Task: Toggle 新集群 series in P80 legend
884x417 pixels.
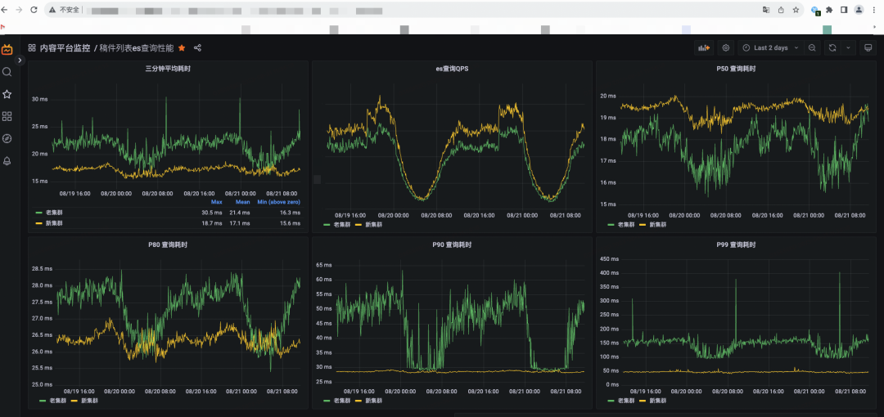Action: click(89, 401)
